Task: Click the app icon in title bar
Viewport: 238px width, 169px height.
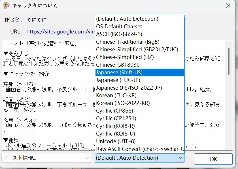Action: [x=5, y=5]
